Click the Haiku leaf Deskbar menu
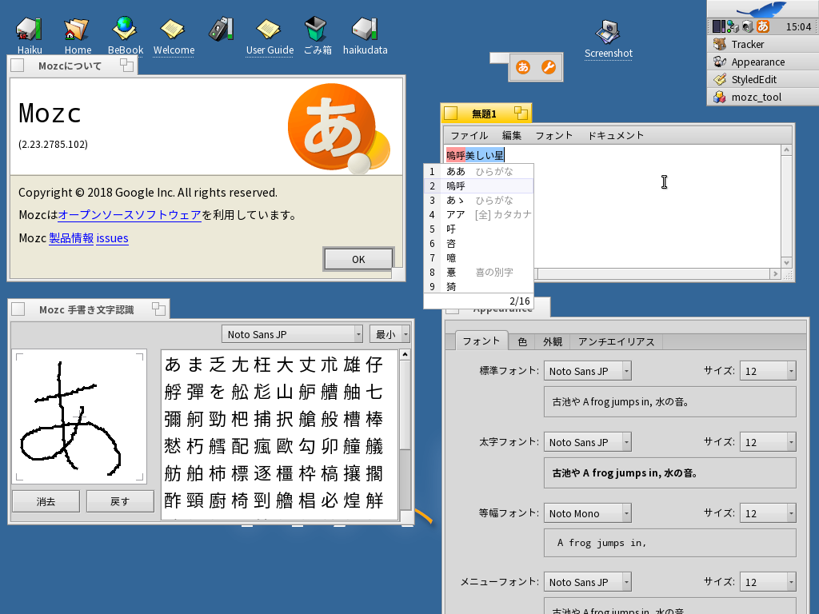Viewport: 819px width, 614px height. click(762, 9)
